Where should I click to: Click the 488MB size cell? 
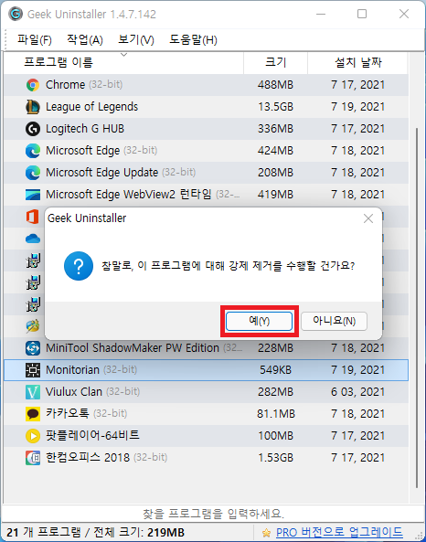[275, 85]
